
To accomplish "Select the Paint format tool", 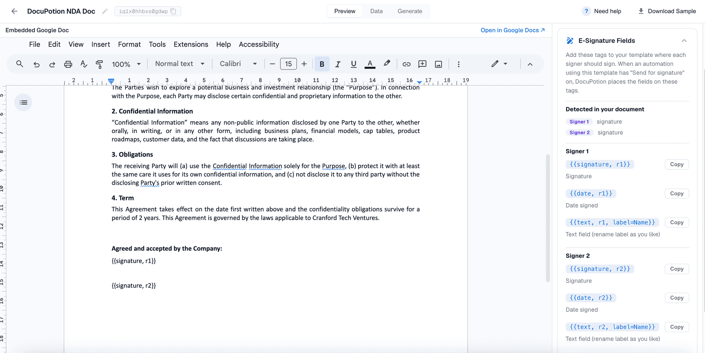I will point(99,64).
